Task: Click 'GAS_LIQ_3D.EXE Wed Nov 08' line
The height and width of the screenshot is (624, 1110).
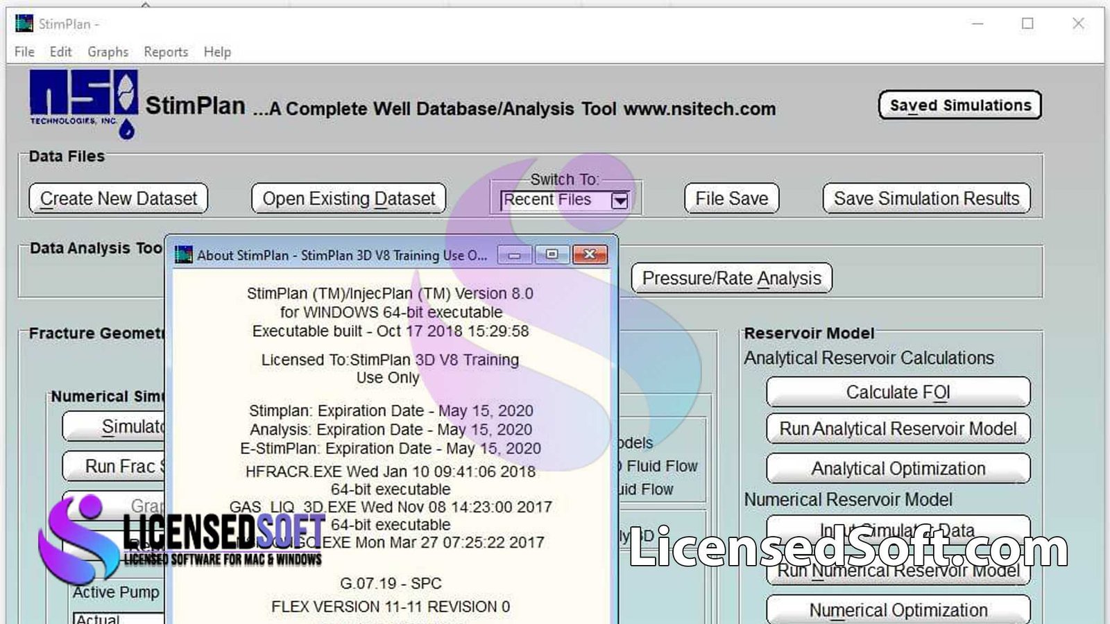Action: point(391,507)
